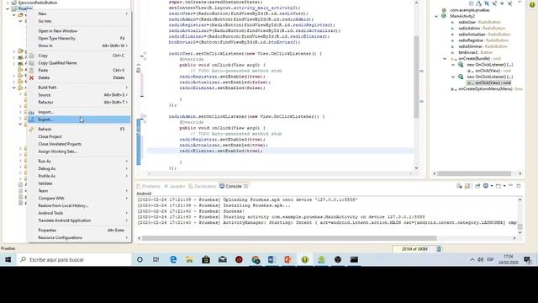This screenshot has width=538, height=303.
Task: Toggle Pin Console icon
Action: point(477,186)
